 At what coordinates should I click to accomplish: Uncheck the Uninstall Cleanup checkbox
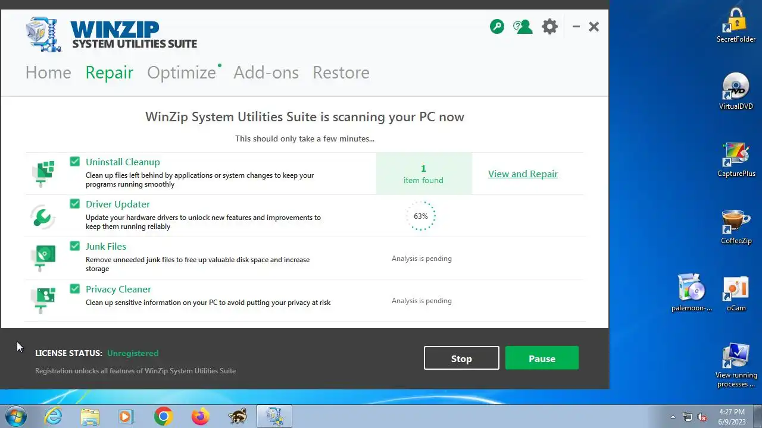[74, 162]
